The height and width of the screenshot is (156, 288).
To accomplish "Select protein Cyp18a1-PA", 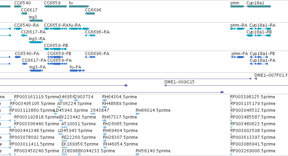I will [263, 60].
